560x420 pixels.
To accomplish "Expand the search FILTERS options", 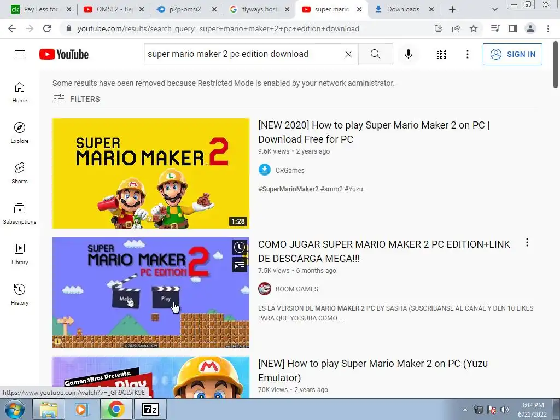I will click(x=77, y=99).
